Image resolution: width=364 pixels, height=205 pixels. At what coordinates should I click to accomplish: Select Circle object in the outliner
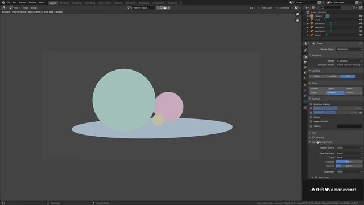(317, 20)
